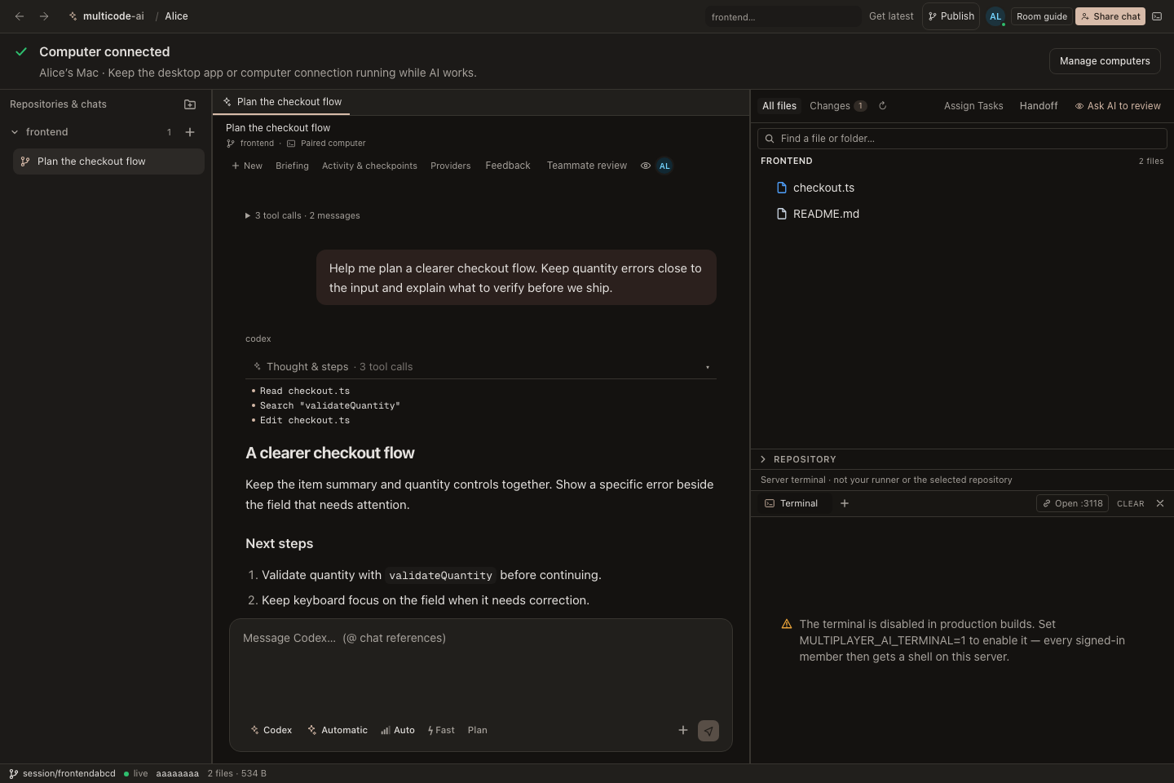Click Get latest
The width and height of the screenshot is (1174, 783).
[891, 16]
